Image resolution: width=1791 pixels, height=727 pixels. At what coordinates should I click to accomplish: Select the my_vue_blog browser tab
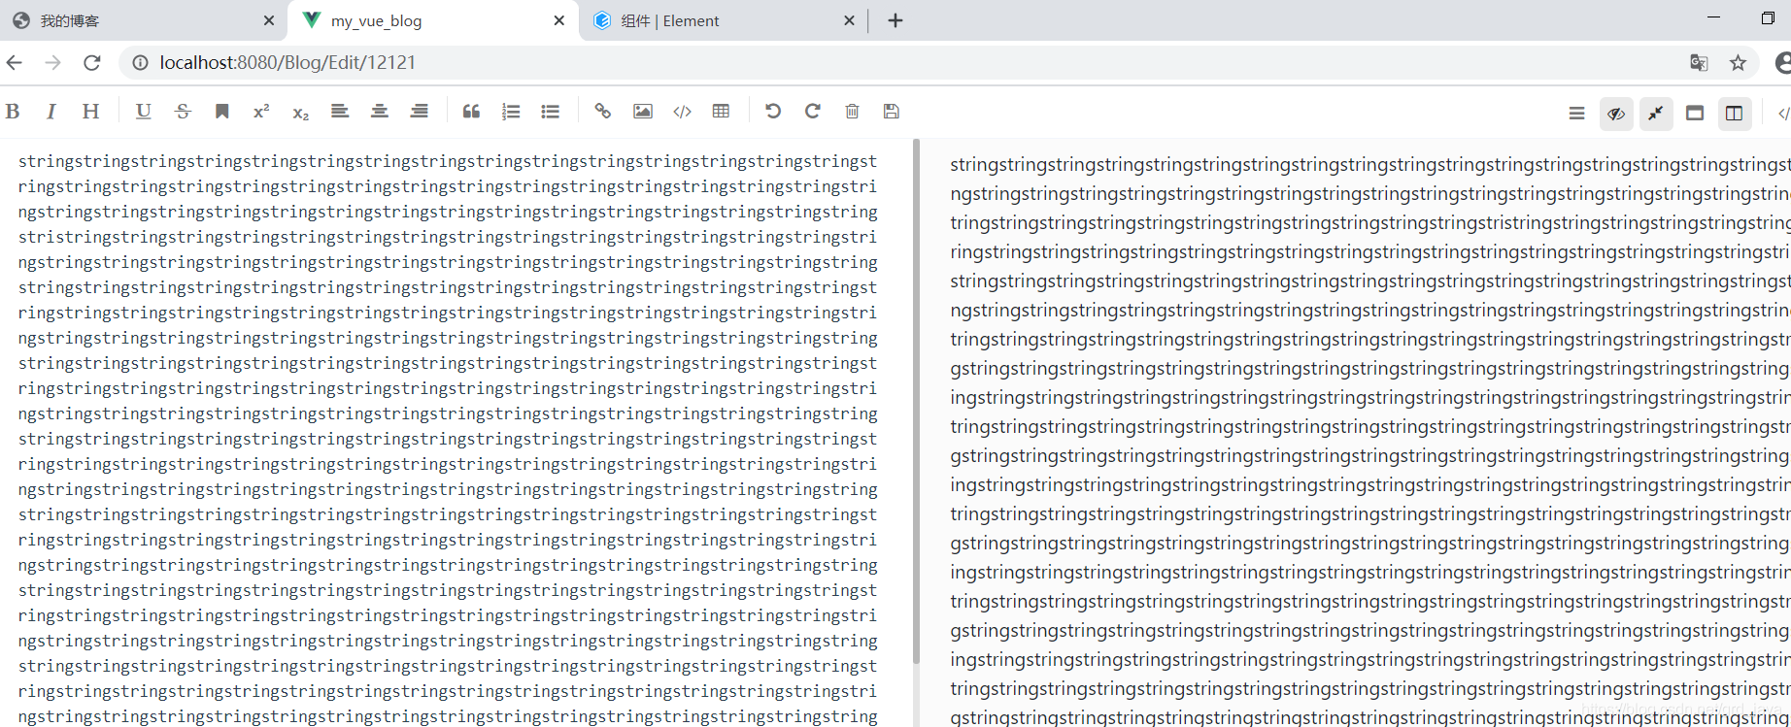click(x=434, y=20)
